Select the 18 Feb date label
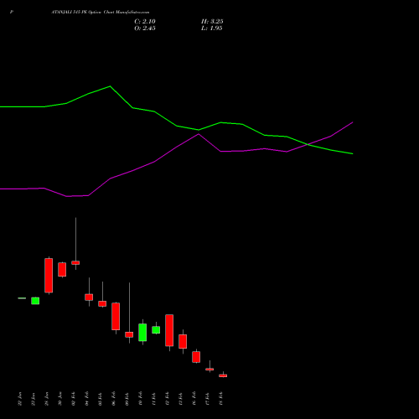Image resolution: width=419 pixels, height=419 pixels. 221,399
